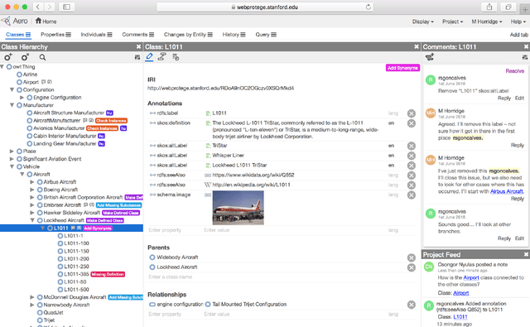Expand the Place node
The height and width of the screenshot is (327, 530).
pyautogui.click(x=12, y=151)
